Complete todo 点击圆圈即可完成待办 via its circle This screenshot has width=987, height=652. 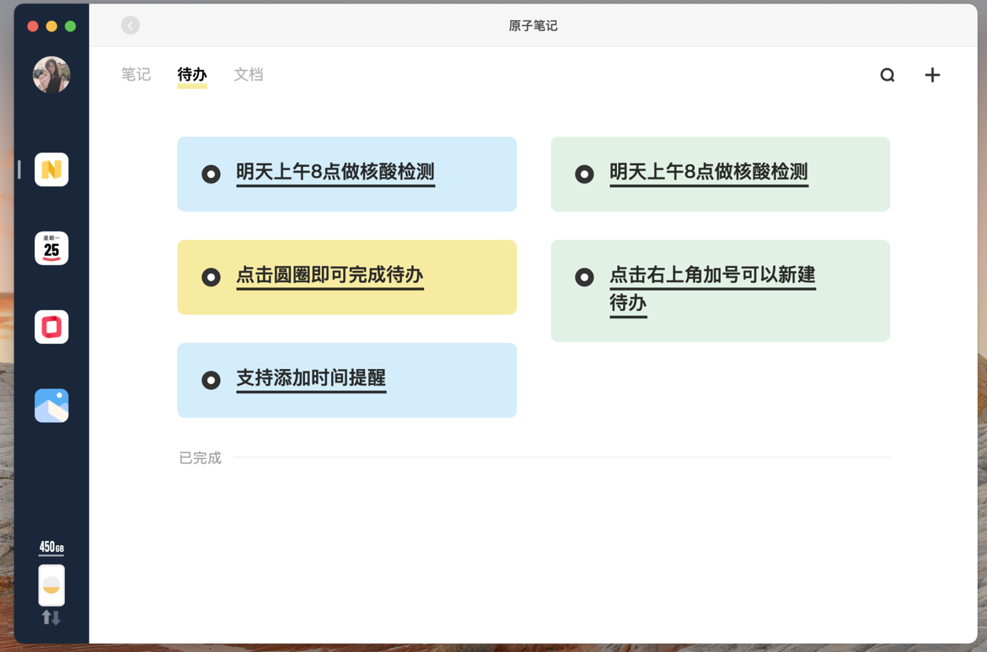(x=211, y=277)
